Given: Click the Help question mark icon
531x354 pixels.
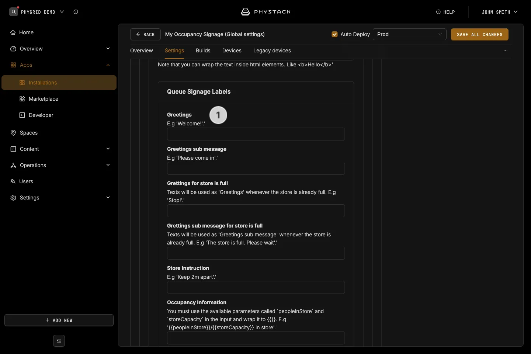Looking at the screenshot, I should 438,12.
